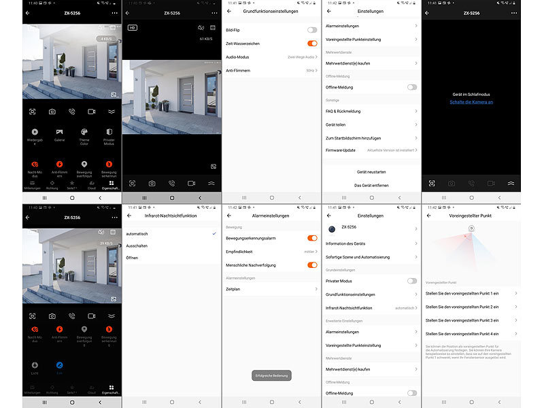Toggle the Bild-Flip switch
This screenshot has height=408, width=544.
click(x=312, y=30)
